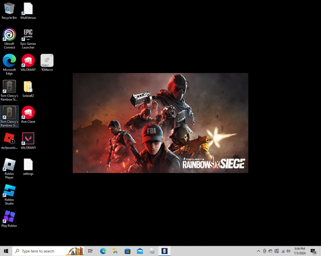Select the settings file on desktop

[28, 166]
